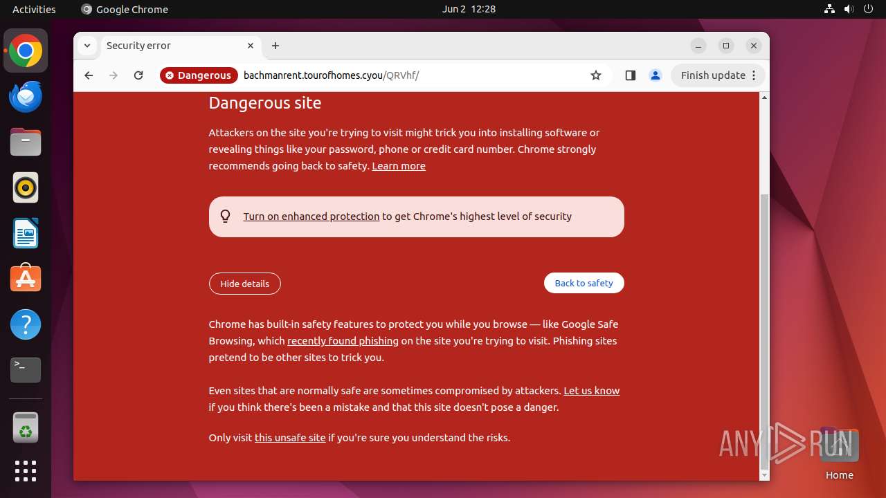Open the recently found phishing link

pyautogui.click(x=343, y=341)
